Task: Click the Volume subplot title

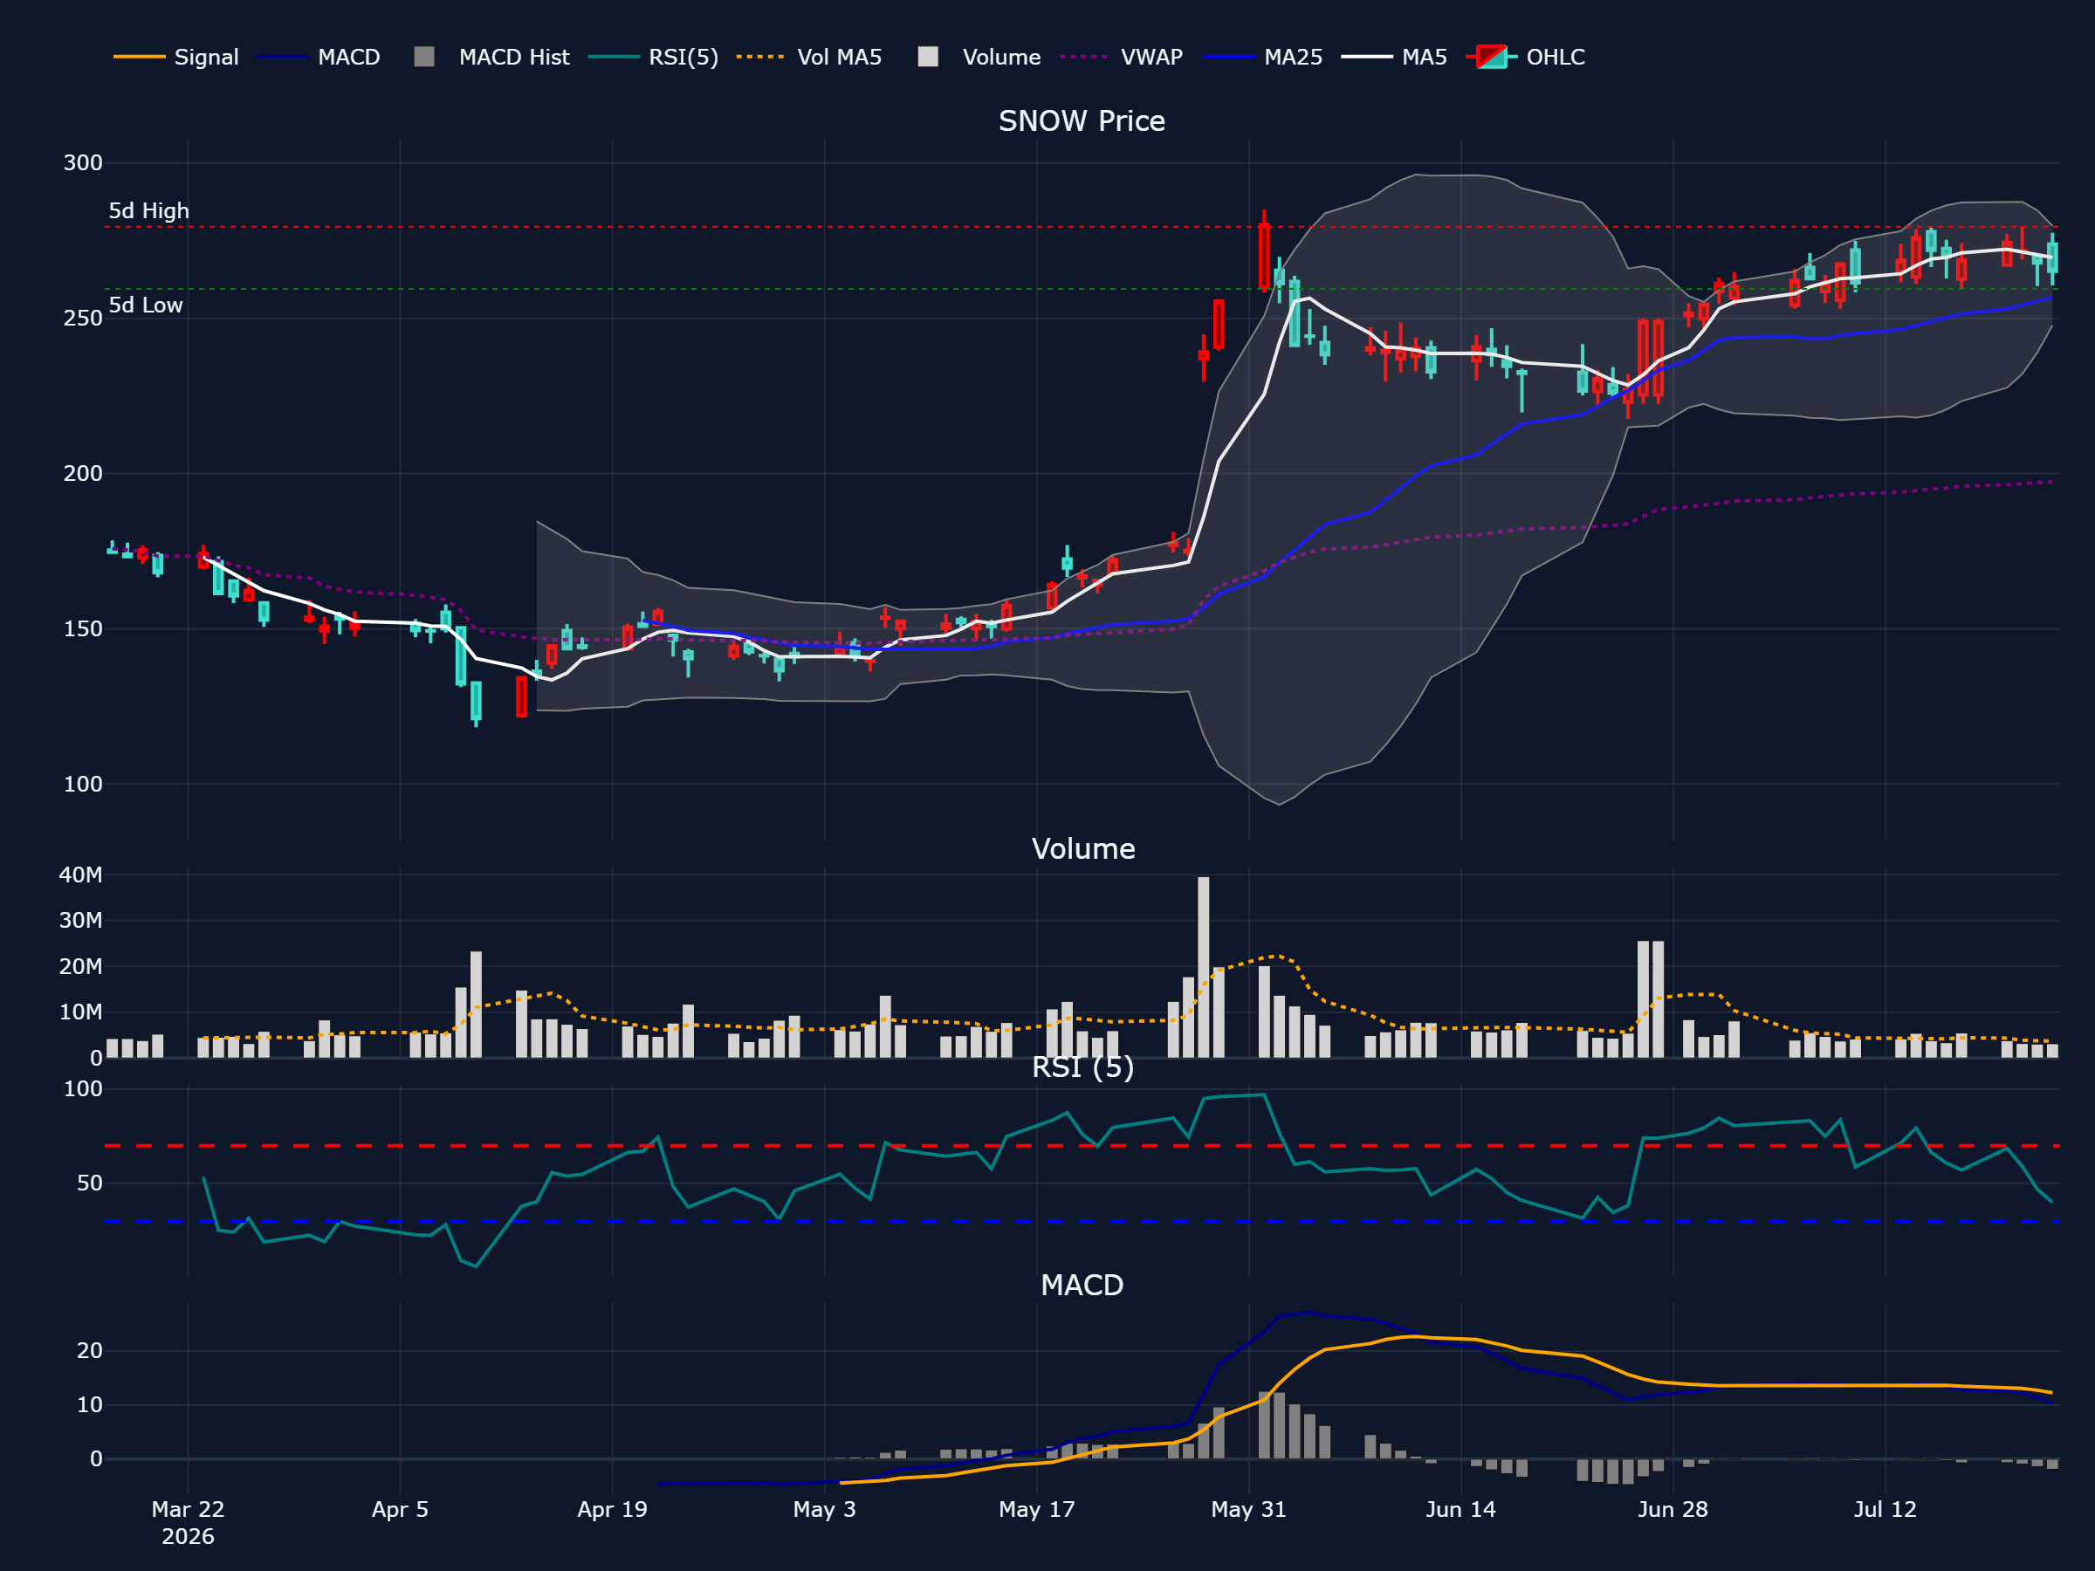Action: click(x=1082, y=848)
